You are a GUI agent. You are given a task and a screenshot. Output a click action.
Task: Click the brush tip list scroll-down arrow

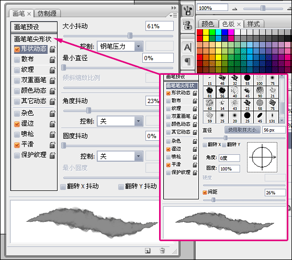click(282, 121)
